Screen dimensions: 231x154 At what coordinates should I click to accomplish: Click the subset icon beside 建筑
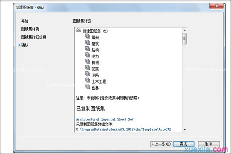coord(87,44)
